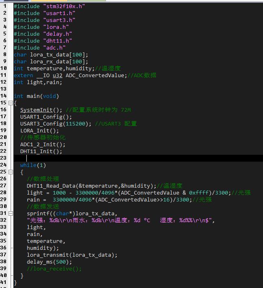
Task: Click the rain = 3300000 assignment line
Action: pyautogui.click(x=110, y=200)
